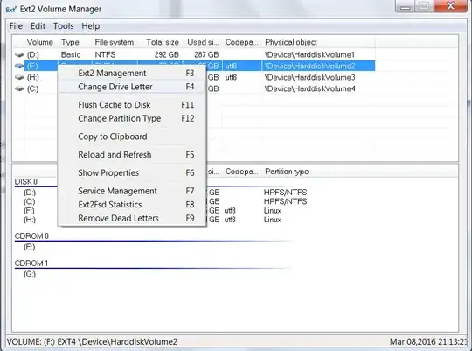The height and width of the screenshot is (351, 472).
Task: Click the drive icon next to (F:)
Action: [19, 66]
